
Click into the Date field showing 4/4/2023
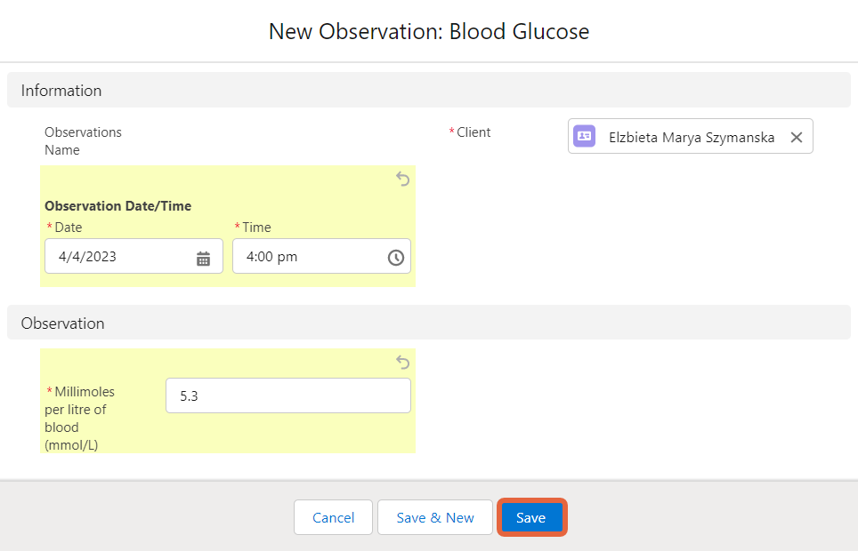pos(134,256)
